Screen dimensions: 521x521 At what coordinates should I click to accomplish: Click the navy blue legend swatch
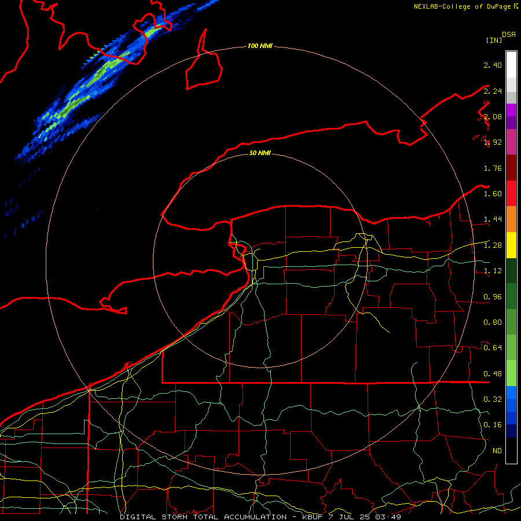pyautogui.click(x=511, y=431)
